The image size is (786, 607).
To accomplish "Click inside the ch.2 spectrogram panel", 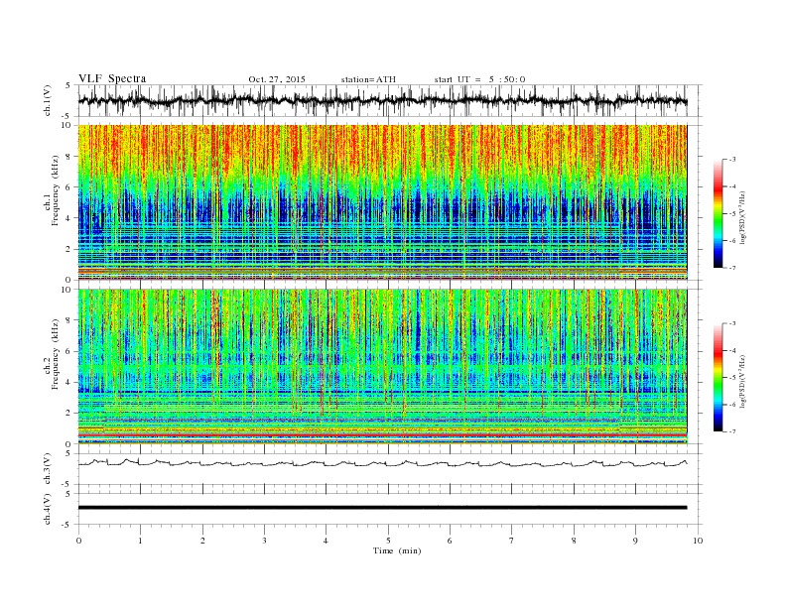I will (382, 366).
